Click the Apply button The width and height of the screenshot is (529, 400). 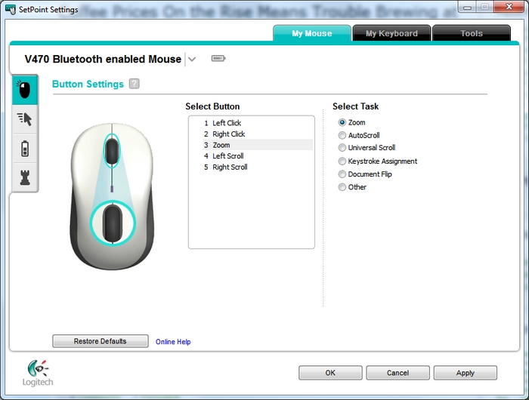[466, 373]
